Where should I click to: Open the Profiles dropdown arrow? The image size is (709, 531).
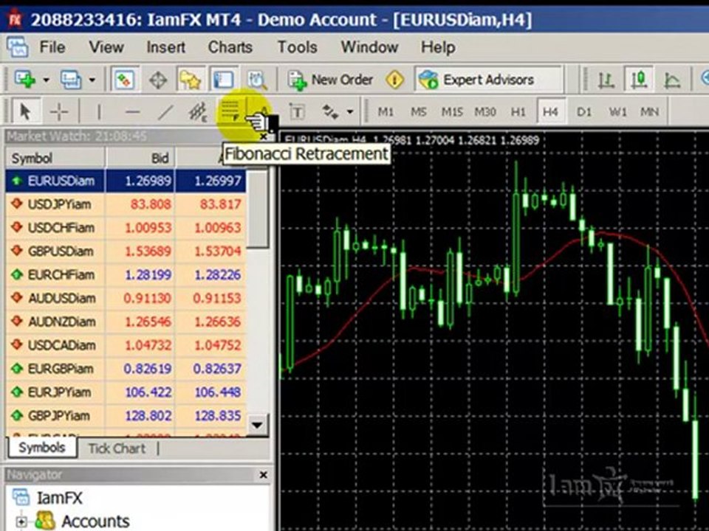click(92, 80)
